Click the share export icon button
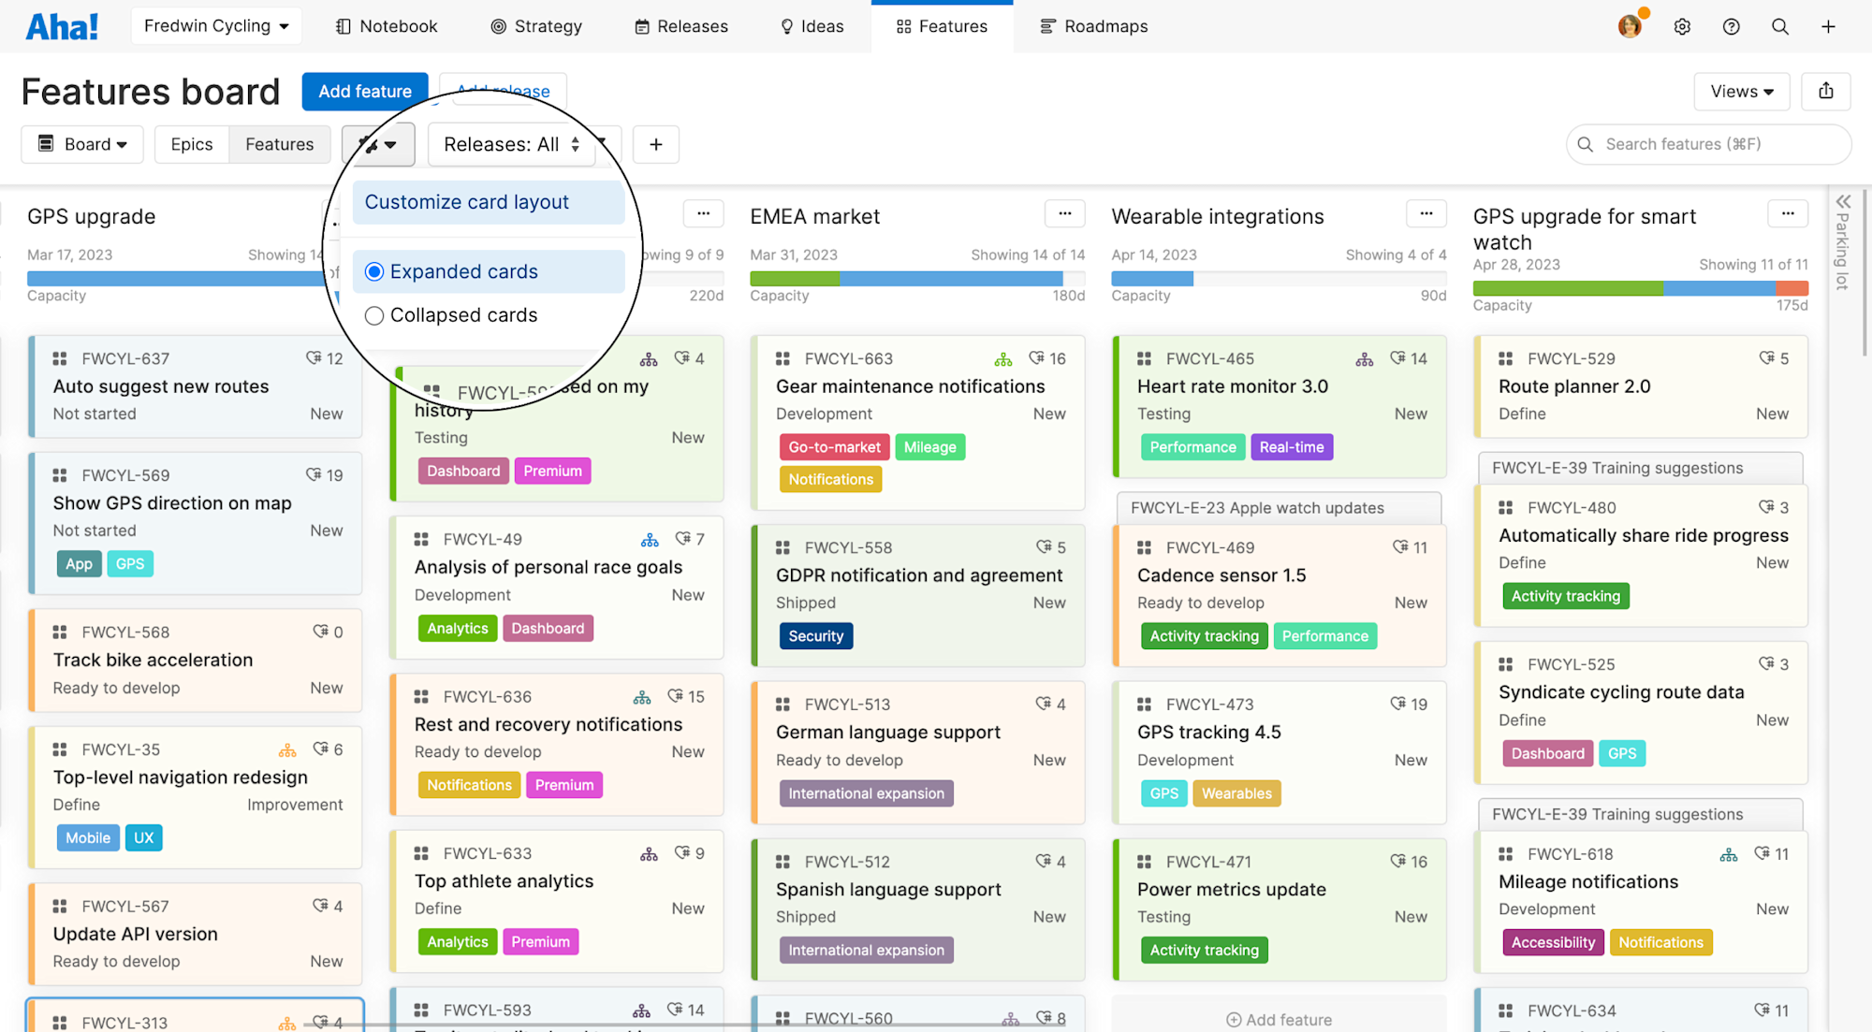Screen dimensions: 1872x1032 (x=1825, y=91)
